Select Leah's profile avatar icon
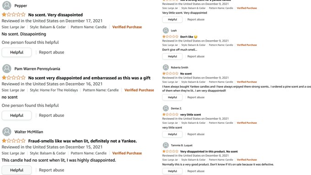This screenshot has width=311, height=175. click(166, 31)
